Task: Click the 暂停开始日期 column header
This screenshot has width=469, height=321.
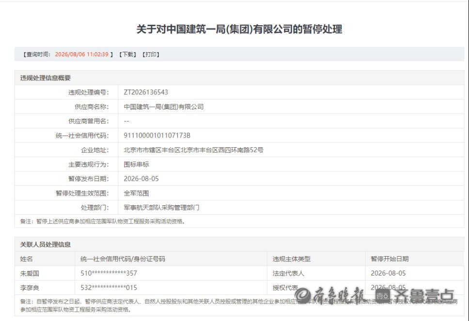Action: 390,259
